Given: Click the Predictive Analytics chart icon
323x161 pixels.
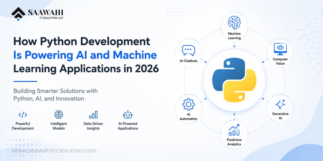Looking at the screenshot, I should [234, 130].
